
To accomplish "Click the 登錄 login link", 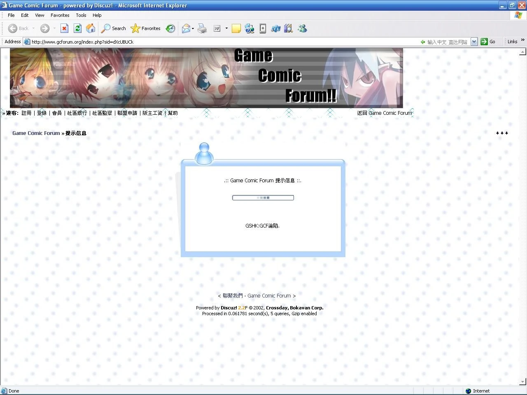I will pos(42,113).
